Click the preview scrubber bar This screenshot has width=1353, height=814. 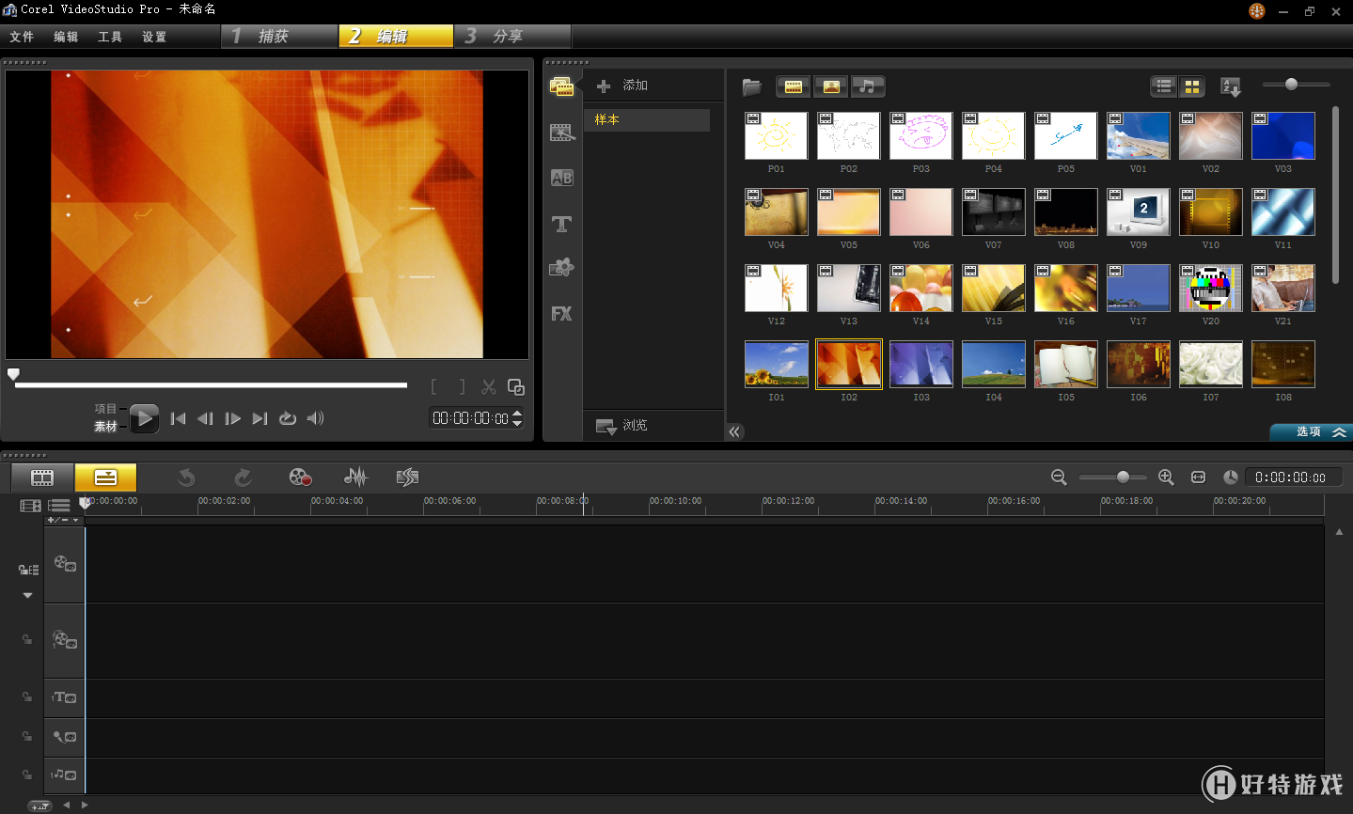click(x=211, y=384)
